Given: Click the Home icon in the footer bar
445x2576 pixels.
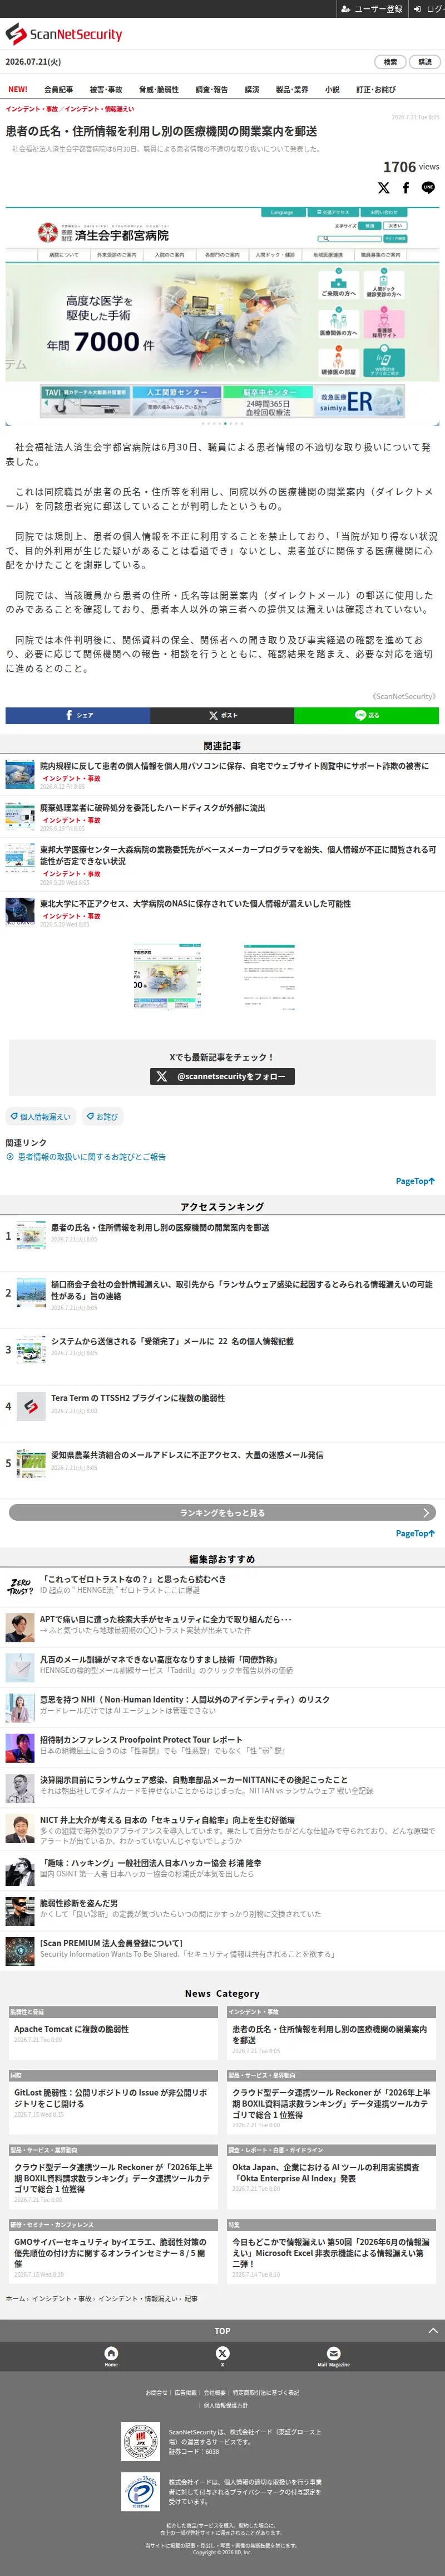Looking at the screenshot, I should tap(111, 2356).
